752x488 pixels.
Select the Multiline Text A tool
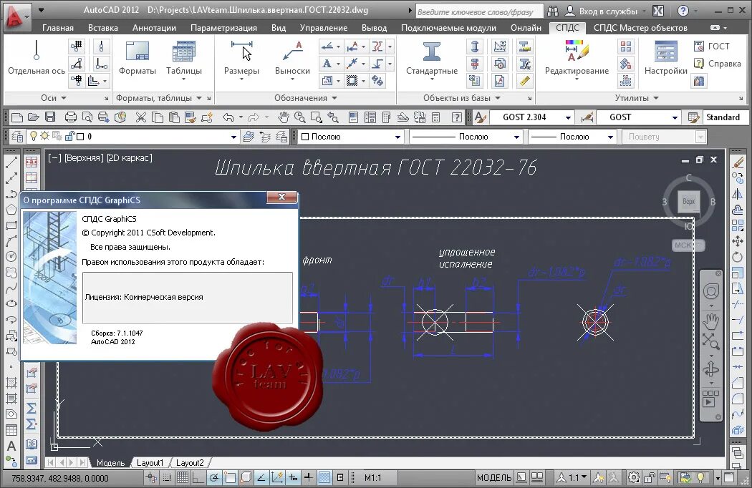click(11, 446)
